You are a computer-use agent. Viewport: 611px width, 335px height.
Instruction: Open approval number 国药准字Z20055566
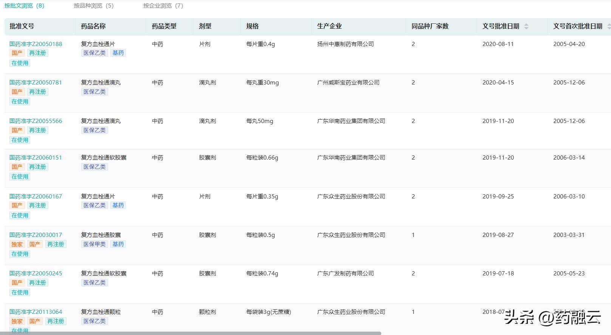[36, 121]
